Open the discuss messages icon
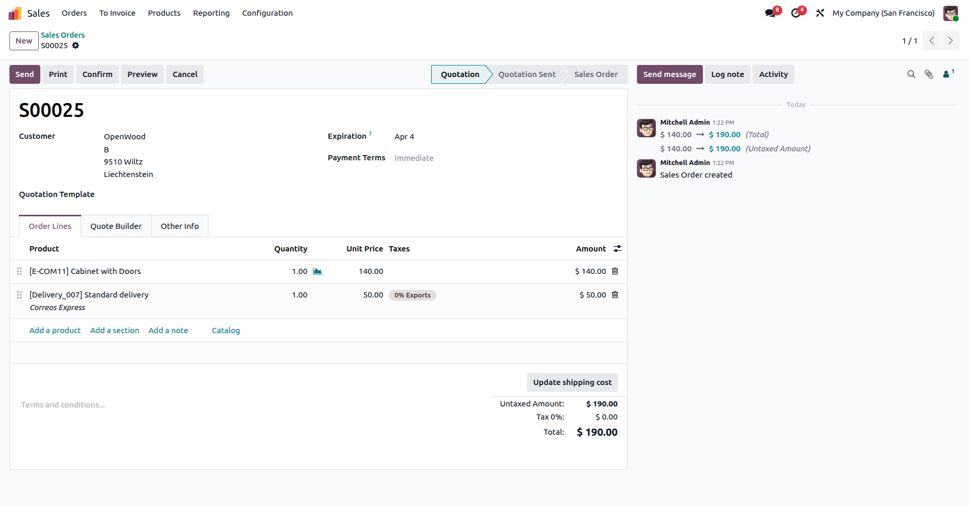Image resolution: width=969 pixels, height=506 pixels. click(770, 13)
